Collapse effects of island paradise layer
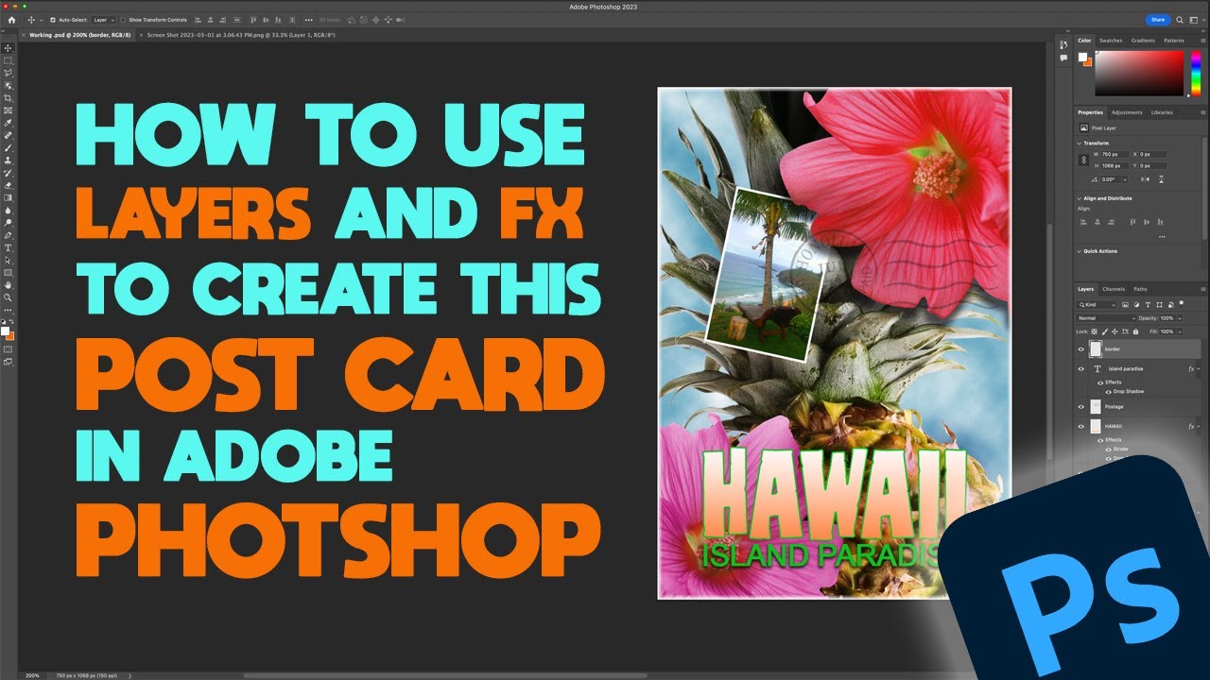1210x680 pixels. pyautogui.click(x=1199, y=368)
